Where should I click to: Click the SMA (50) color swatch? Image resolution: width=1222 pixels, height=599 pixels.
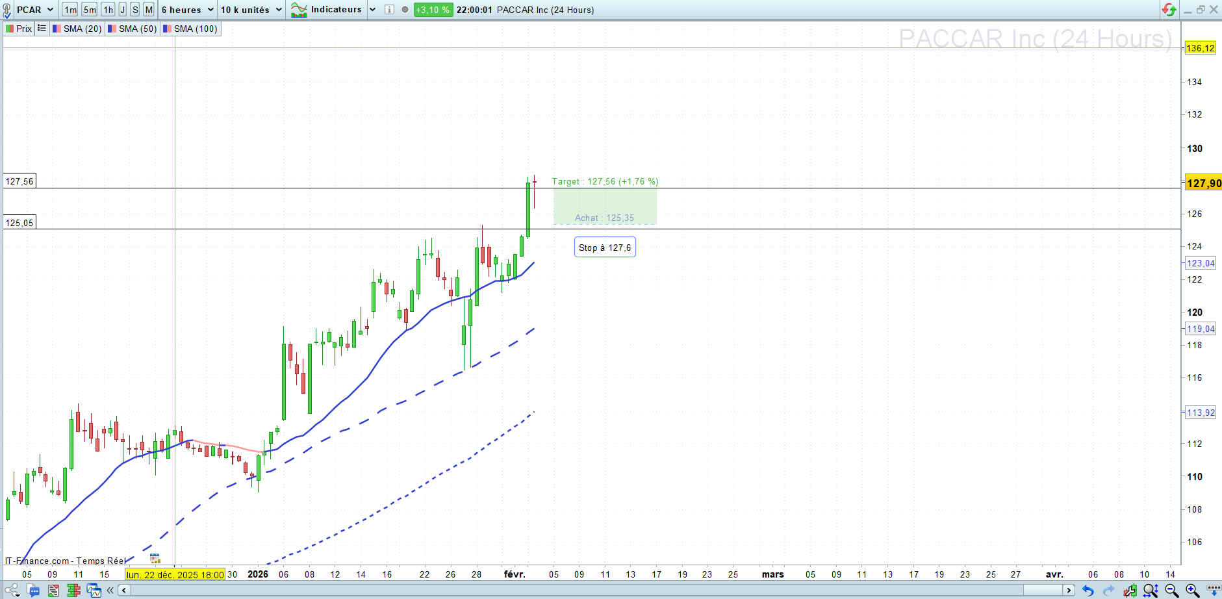pyautogui.click(x=112, y=29)
